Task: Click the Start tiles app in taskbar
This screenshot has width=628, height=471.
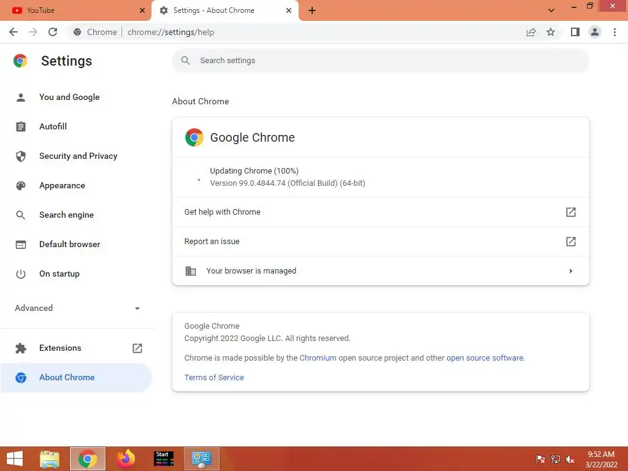Action: click(x=164, y=459)
